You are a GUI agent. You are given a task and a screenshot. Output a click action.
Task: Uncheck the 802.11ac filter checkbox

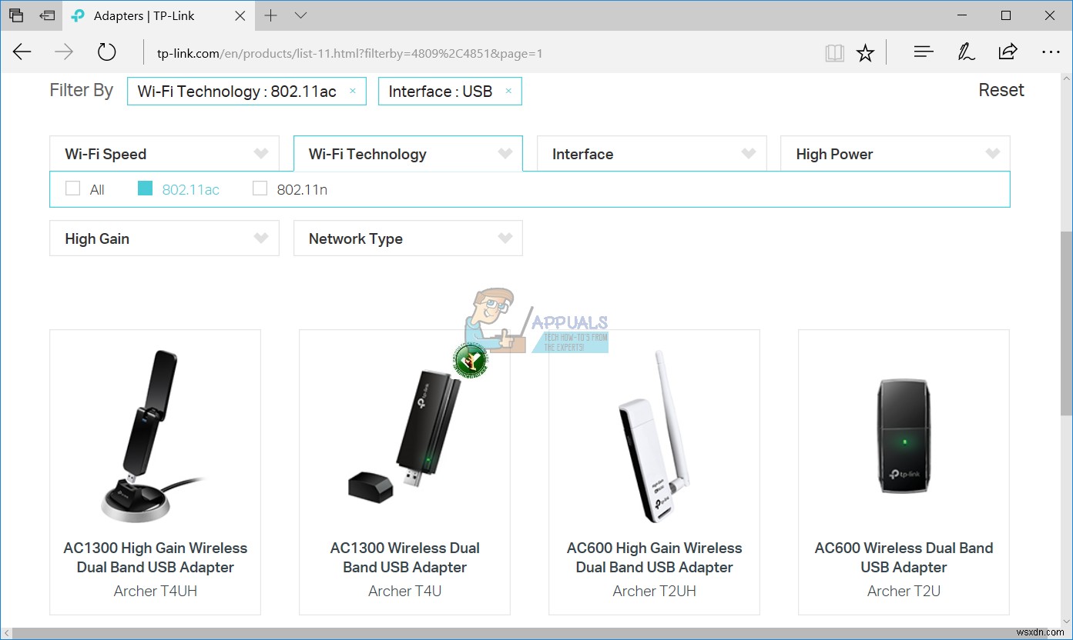(145, 188)
